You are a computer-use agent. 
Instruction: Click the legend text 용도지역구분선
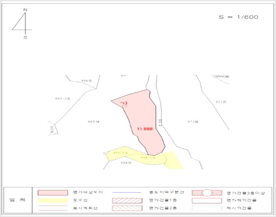click(x=166, y=192)
